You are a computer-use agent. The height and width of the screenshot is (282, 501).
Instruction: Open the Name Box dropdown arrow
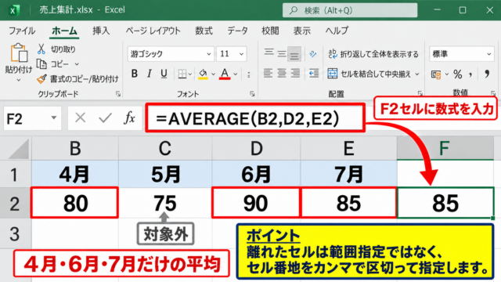tap(54, 118)
